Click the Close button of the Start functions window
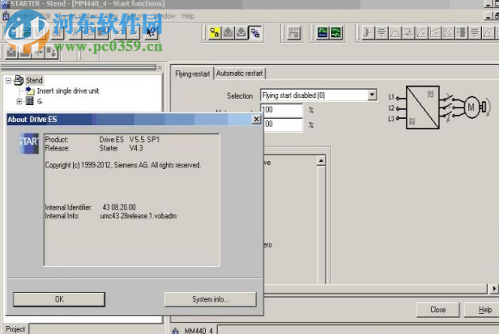Screen dimensions: 499x334 [438, 310]
